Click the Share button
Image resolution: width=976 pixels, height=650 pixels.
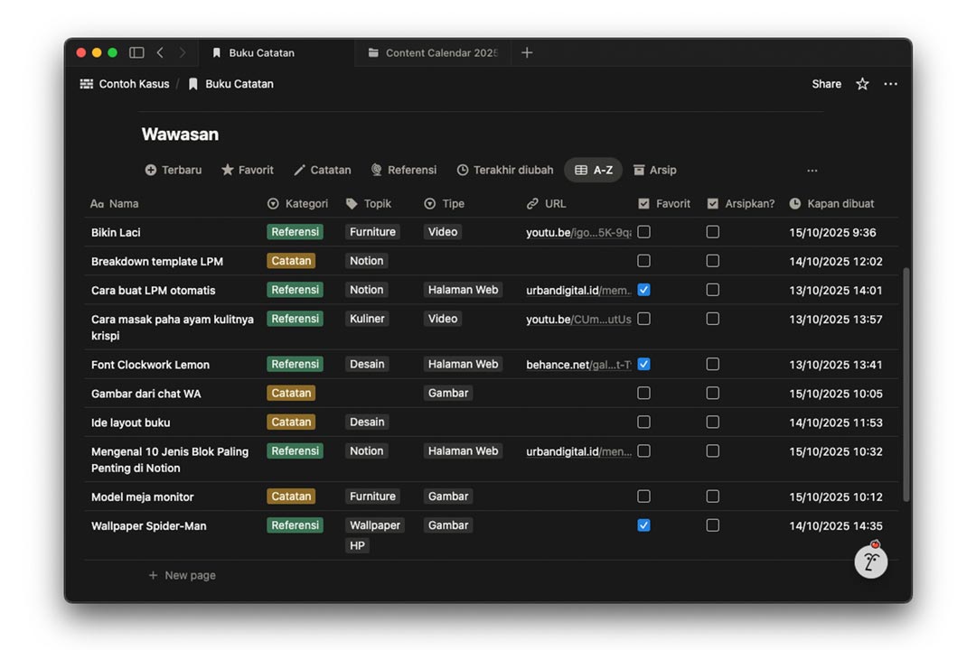(x=826, y=84)
